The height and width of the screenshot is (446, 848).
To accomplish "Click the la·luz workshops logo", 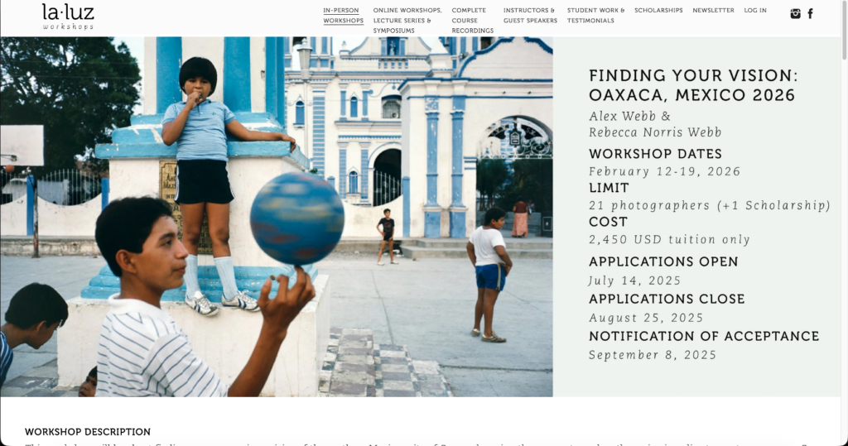I will 68,17.
